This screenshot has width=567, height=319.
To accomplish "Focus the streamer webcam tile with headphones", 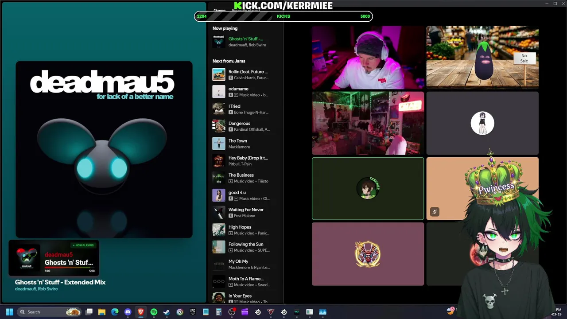I will coord(368,57).
